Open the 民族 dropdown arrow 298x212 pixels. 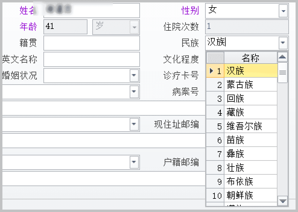click(283, 43)
